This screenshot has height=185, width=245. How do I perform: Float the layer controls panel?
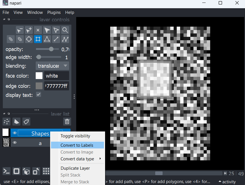click(9, 19)
